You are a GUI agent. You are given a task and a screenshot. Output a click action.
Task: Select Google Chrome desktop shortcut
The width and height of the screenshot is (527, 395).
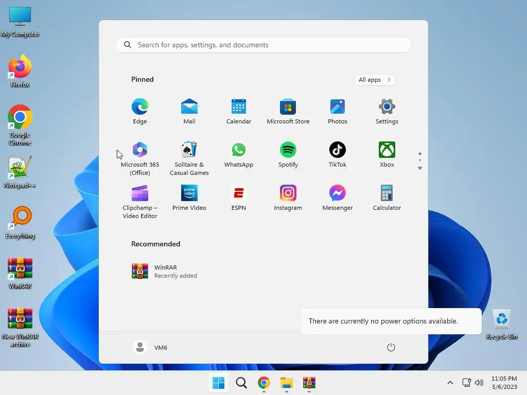pos(20,125)
